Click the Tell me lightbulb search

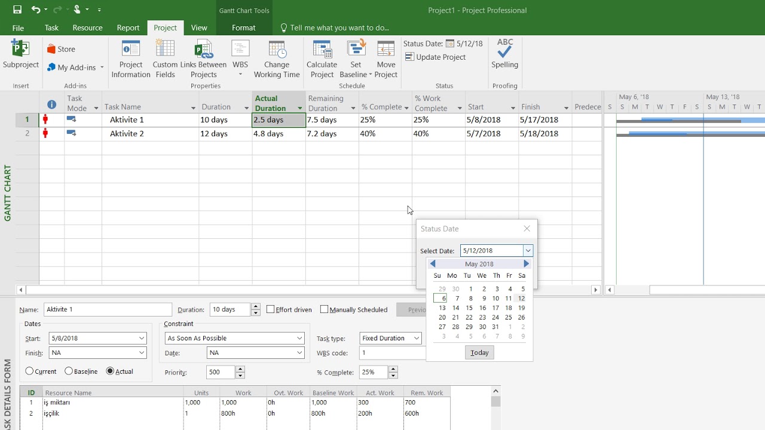284,27
